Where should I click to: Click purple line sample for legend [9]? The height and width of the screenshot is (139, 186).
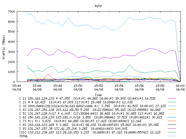pos(172,129)
